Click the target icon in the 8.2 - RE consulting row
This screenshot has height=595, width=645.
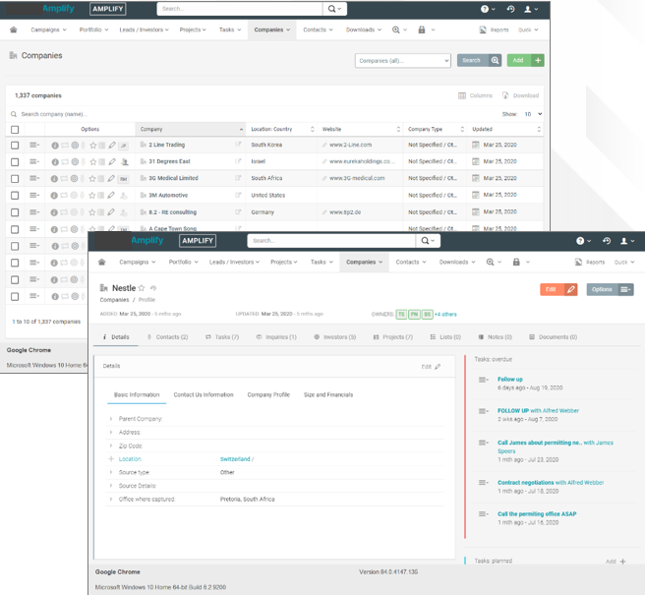74,212
